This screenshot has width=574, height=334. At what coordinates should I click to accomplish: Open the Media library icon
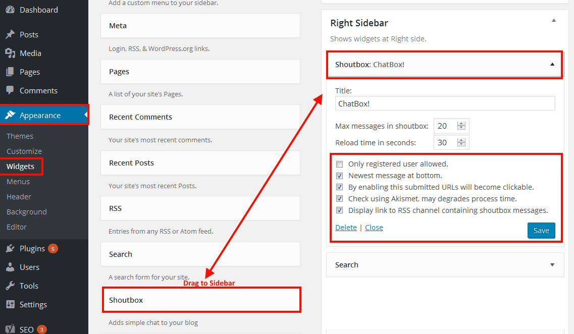click(10, 53)
